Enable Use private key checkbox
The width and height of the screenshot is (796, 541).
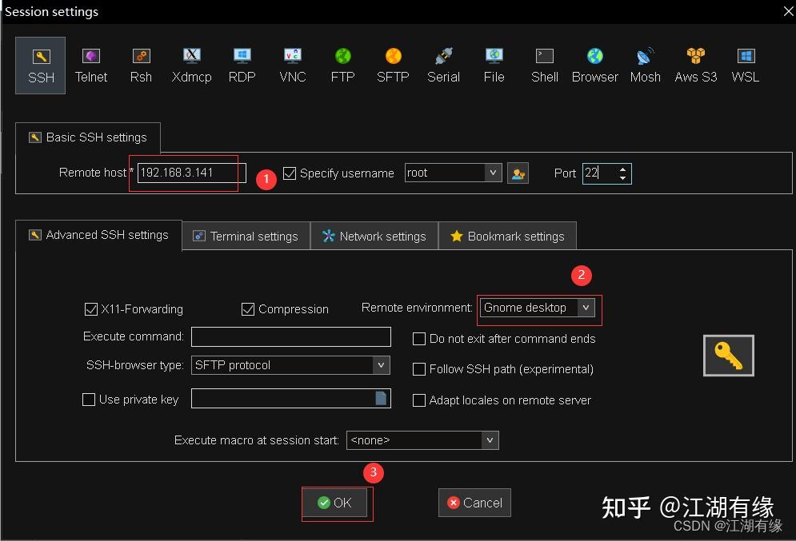[88, 400]
